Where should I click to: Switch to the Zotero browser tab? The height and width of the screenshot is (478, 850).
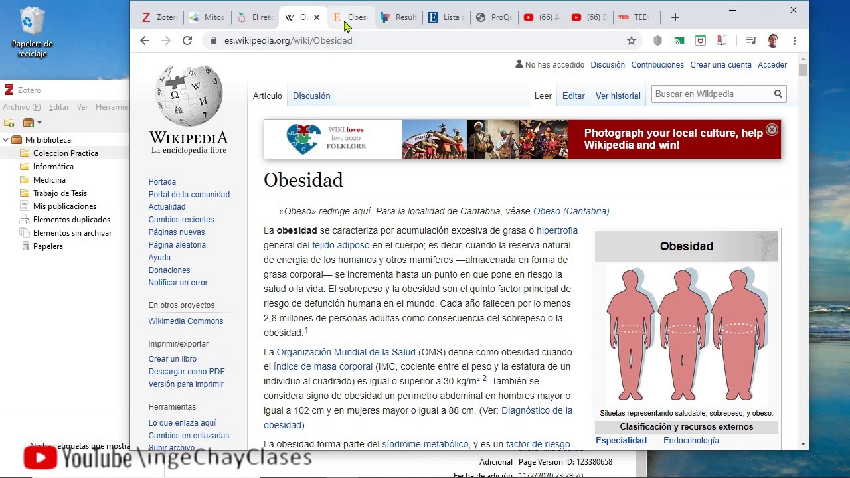coord(160,17)
